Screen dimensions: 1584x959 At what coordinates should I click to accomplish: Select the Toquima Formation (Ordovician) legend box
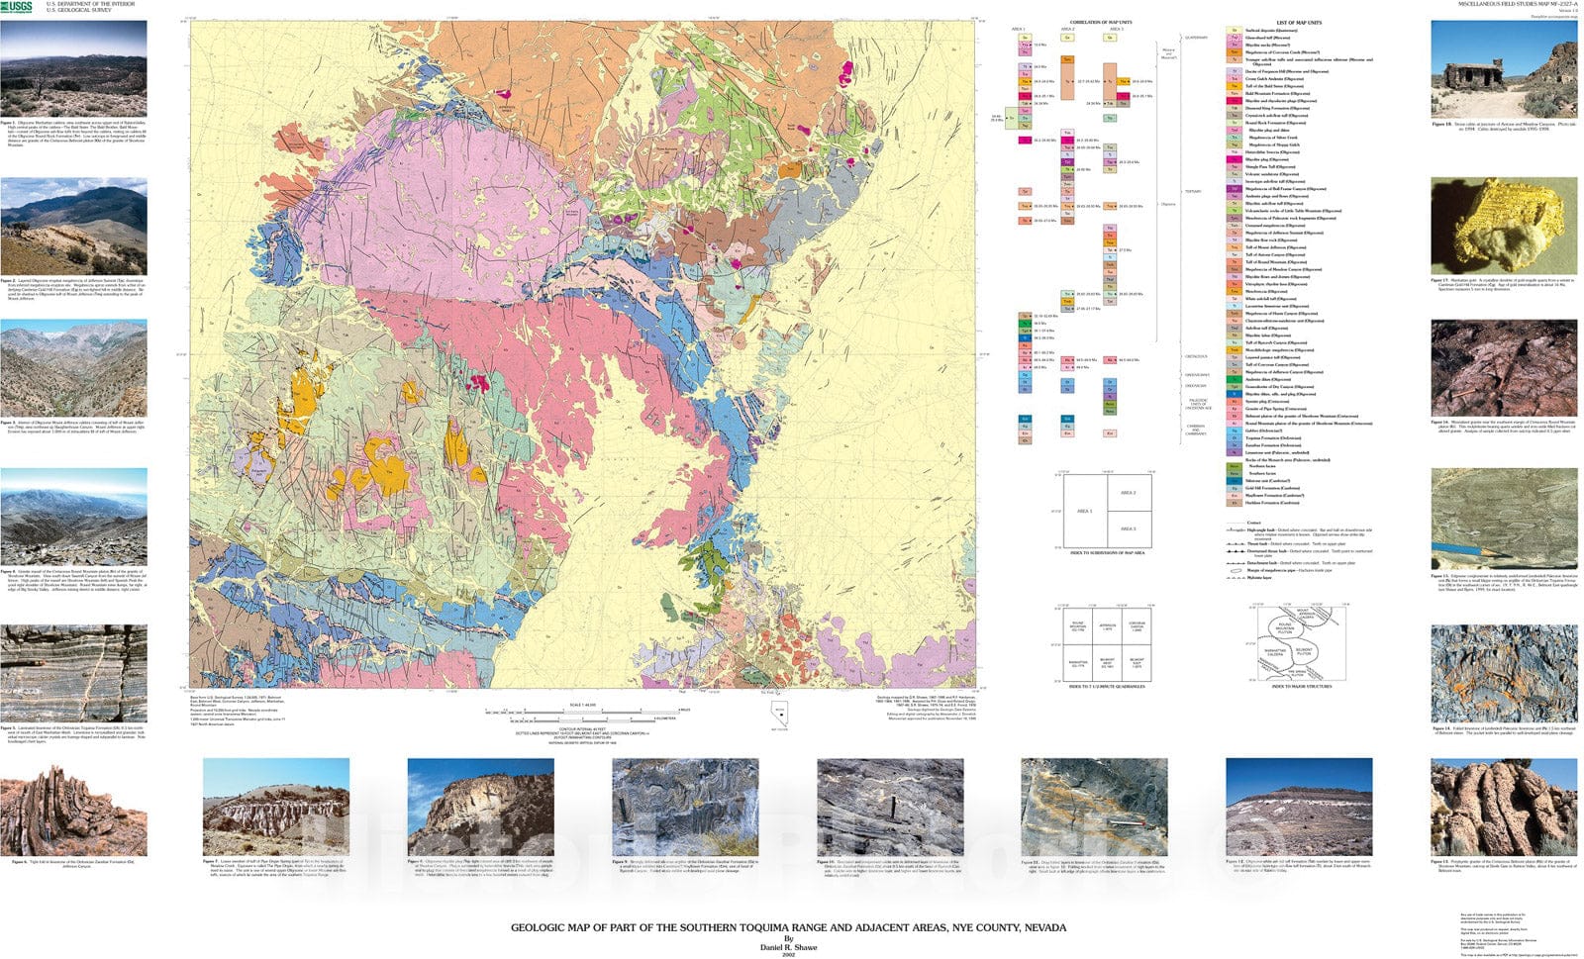coord(1233,438)
